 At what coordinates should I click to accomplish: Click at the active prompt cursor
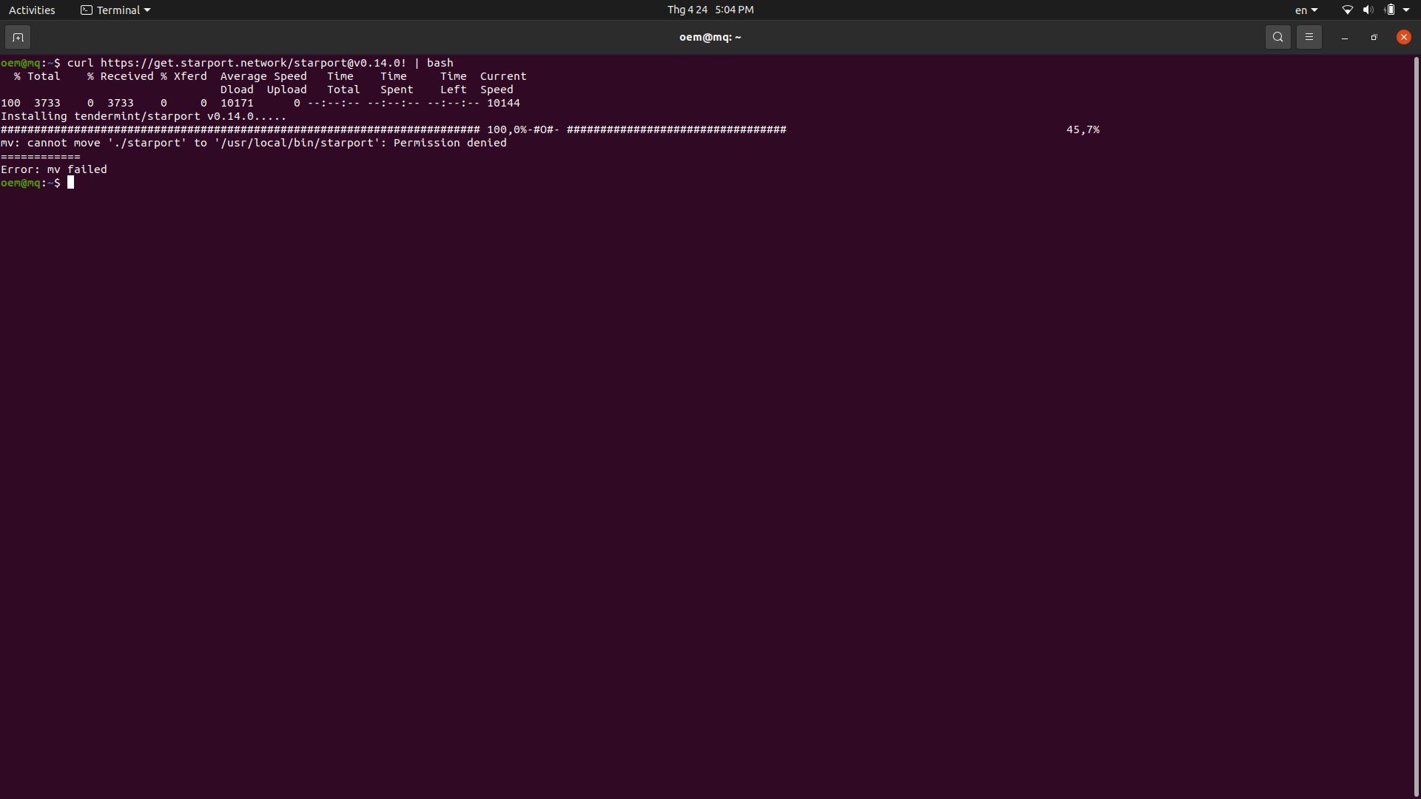pyautogui.click(x=71, y=183)
